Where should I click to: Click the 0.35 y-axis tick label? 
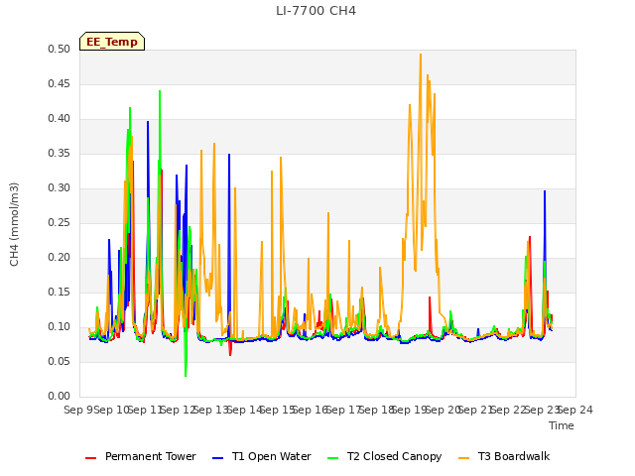60,154
